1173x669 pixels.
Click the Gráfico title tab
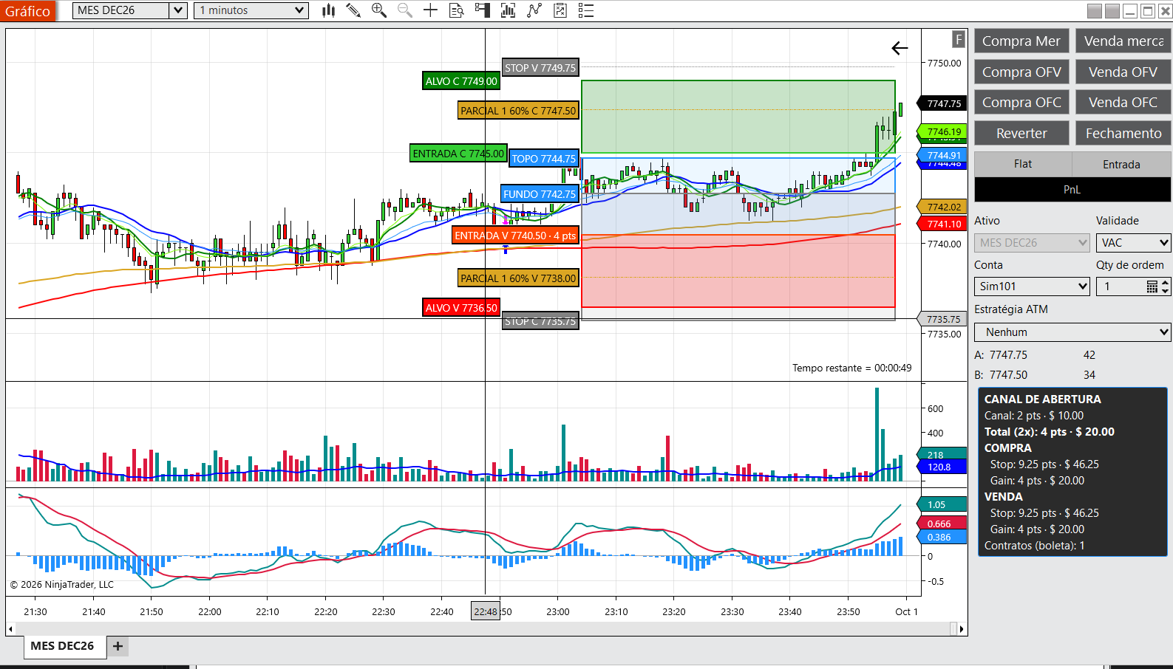pyautogui.click(x=28, y=11)
